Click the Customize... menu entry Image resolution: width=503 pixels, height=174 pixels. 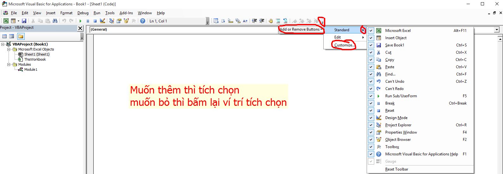[x=345, y=45]
